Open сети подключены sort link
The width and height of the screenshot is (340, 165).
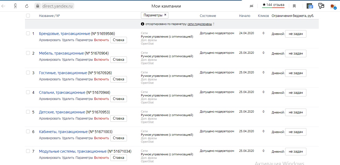(x=200, y=24)
